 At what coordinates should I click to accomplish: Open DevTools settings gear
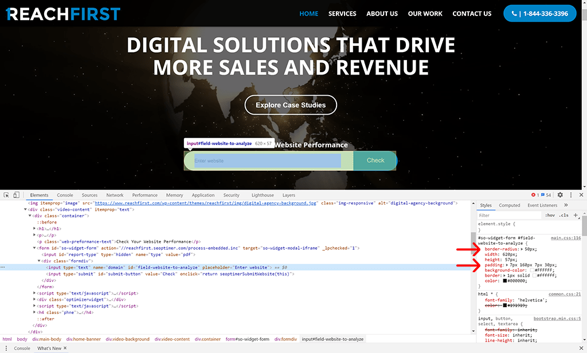coord(560,195)
